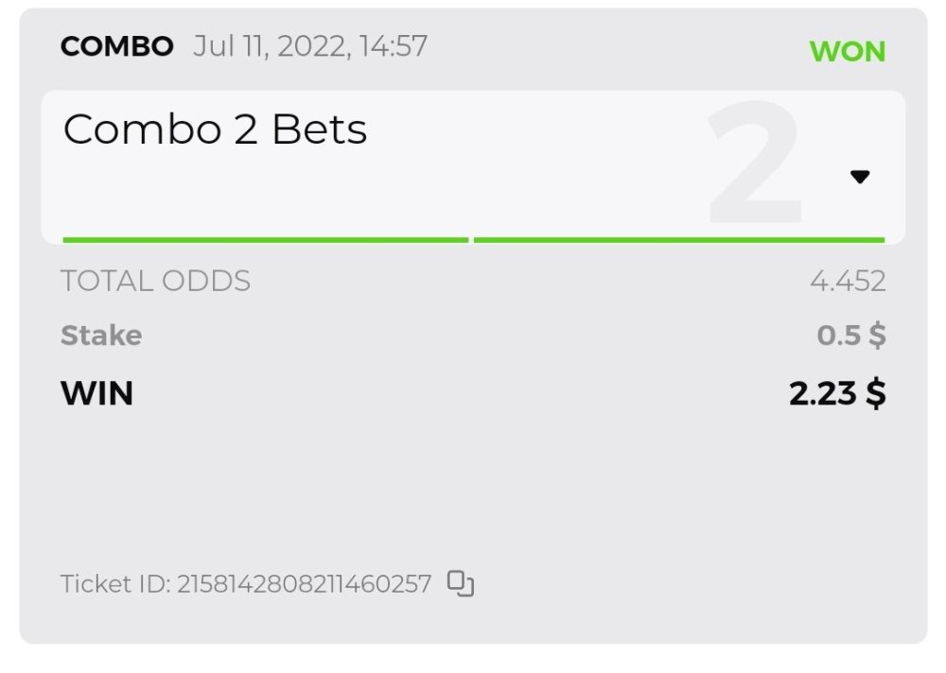Select the 4.452 total odds value

(848, 281)
